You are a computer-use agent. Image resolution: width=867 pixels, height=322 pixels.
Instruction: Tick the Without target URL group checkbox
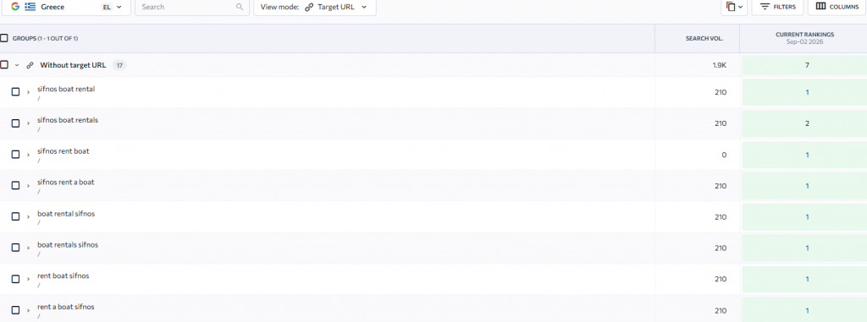(x=4, y=64)
